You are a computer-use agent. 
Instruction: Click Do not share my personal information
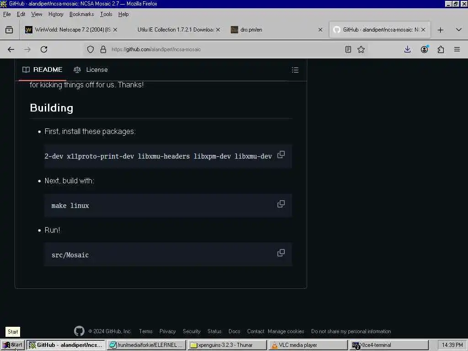click(x=351, y=331)
